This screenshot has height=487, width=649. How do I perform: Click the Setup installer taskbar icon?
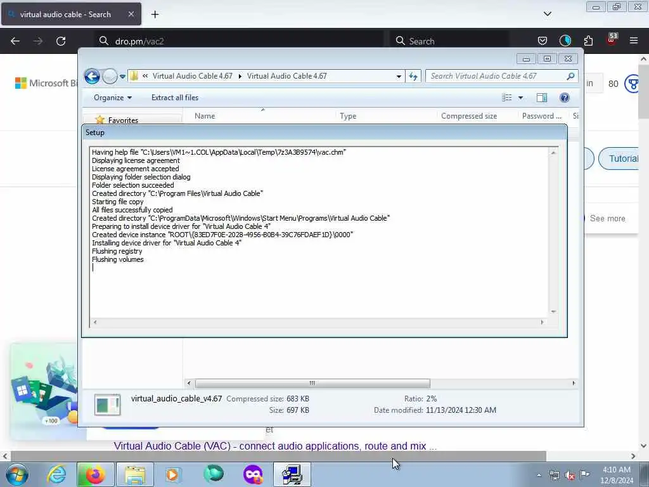(x=292, y=474)
